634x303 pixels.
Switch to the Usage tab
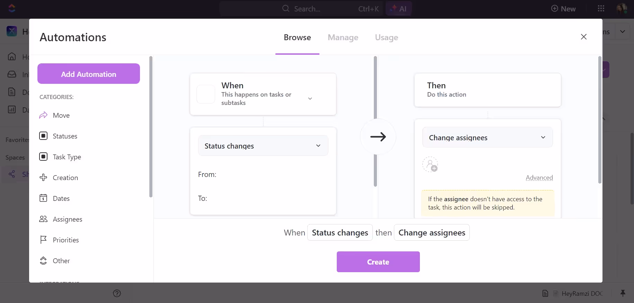[386, 37]
